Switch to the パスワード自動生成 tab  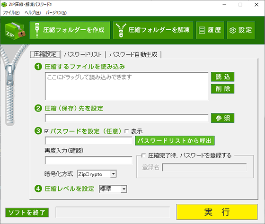pos(133,54)
